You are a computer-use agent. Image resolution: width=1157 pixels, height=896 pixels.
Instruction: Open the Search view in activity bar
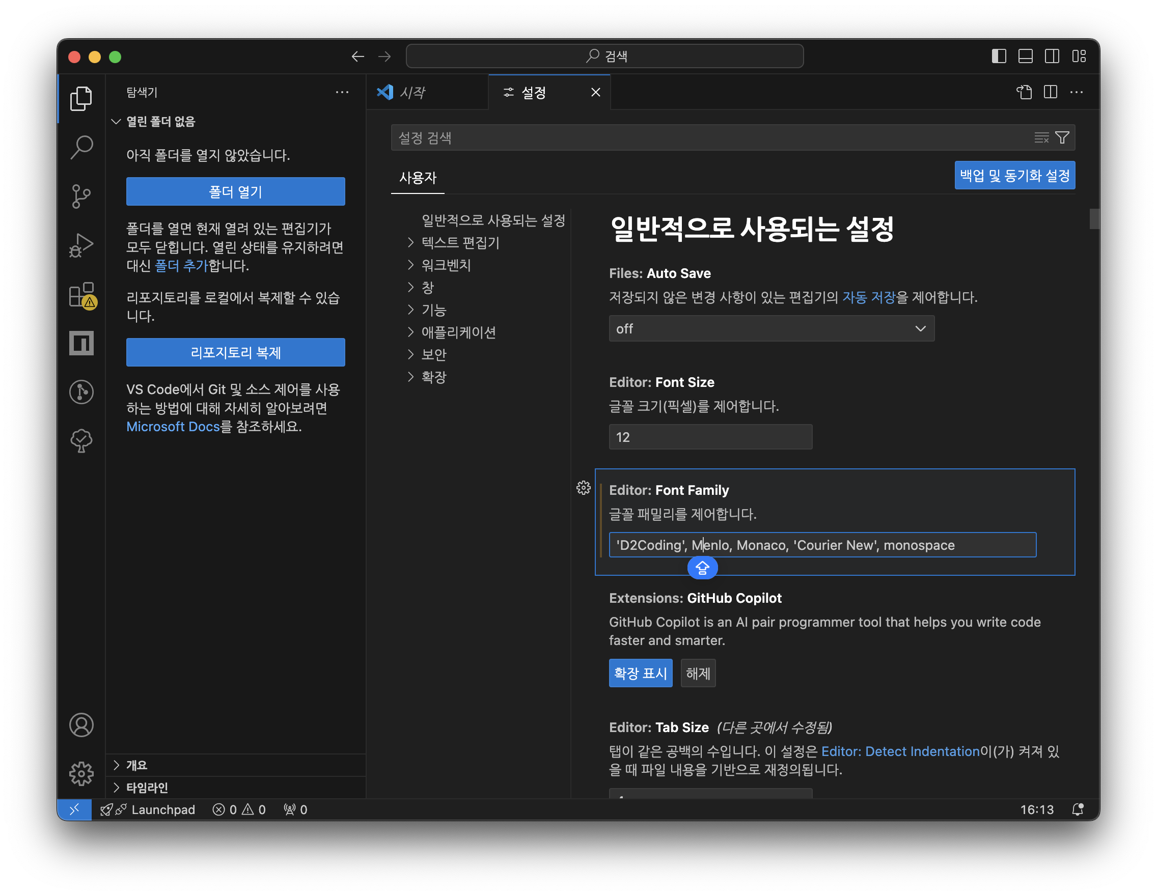81,147
